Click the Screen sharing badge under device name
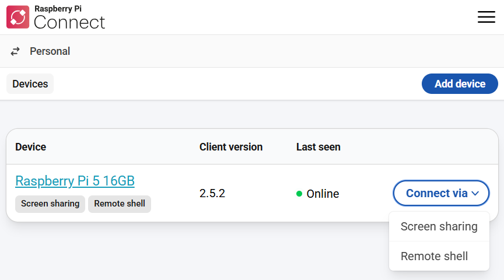This screenshot has height=280, width=504. (x=50, y=204)
